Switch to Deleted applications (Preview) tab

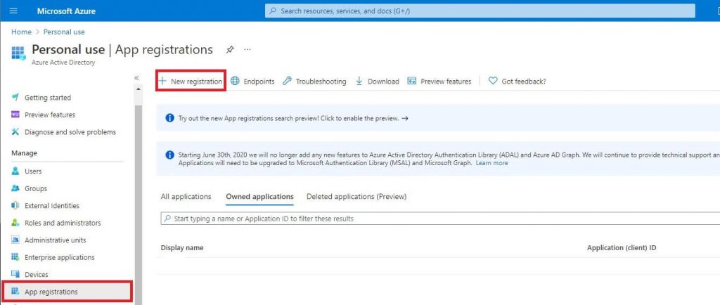click(356, 196)
